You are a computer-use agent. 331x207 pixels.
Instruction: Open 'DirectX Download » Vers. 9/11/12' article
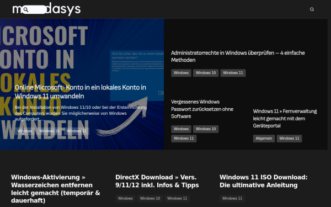tap(157, 181)
